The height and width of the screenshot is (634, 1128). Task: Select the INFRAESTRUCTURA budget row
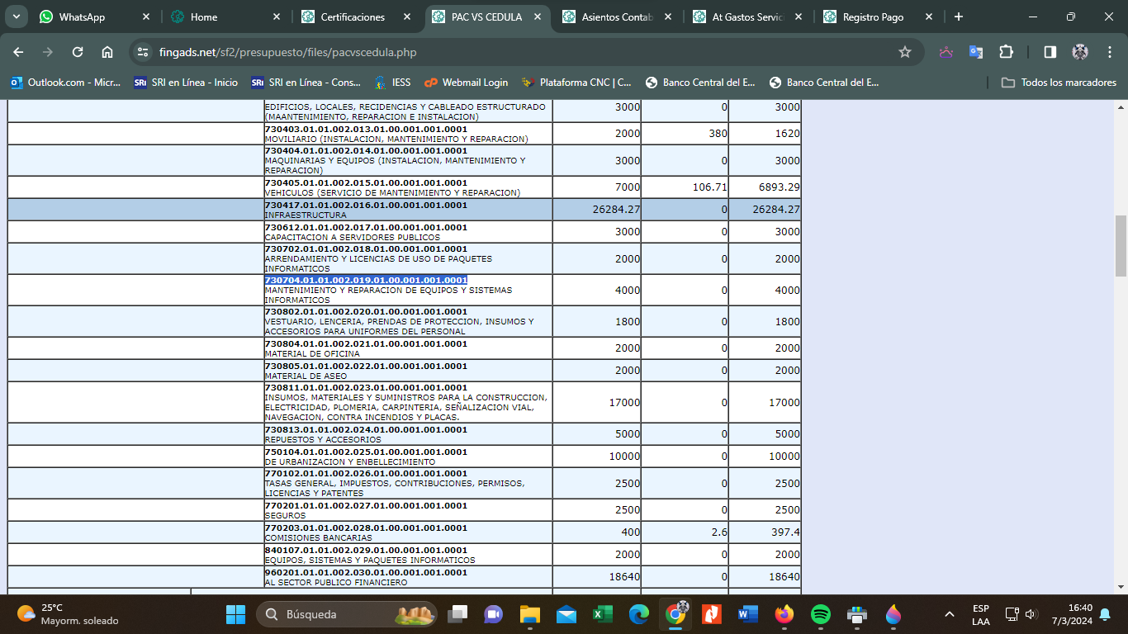[405, 210]
